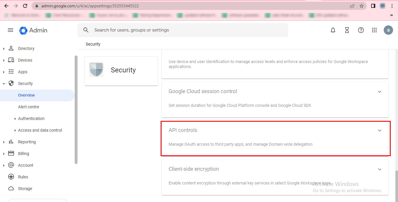The width and height of the screenshot is (398, 202).
Task: Expand the API controls section
Action: click(x=380, y=130)
